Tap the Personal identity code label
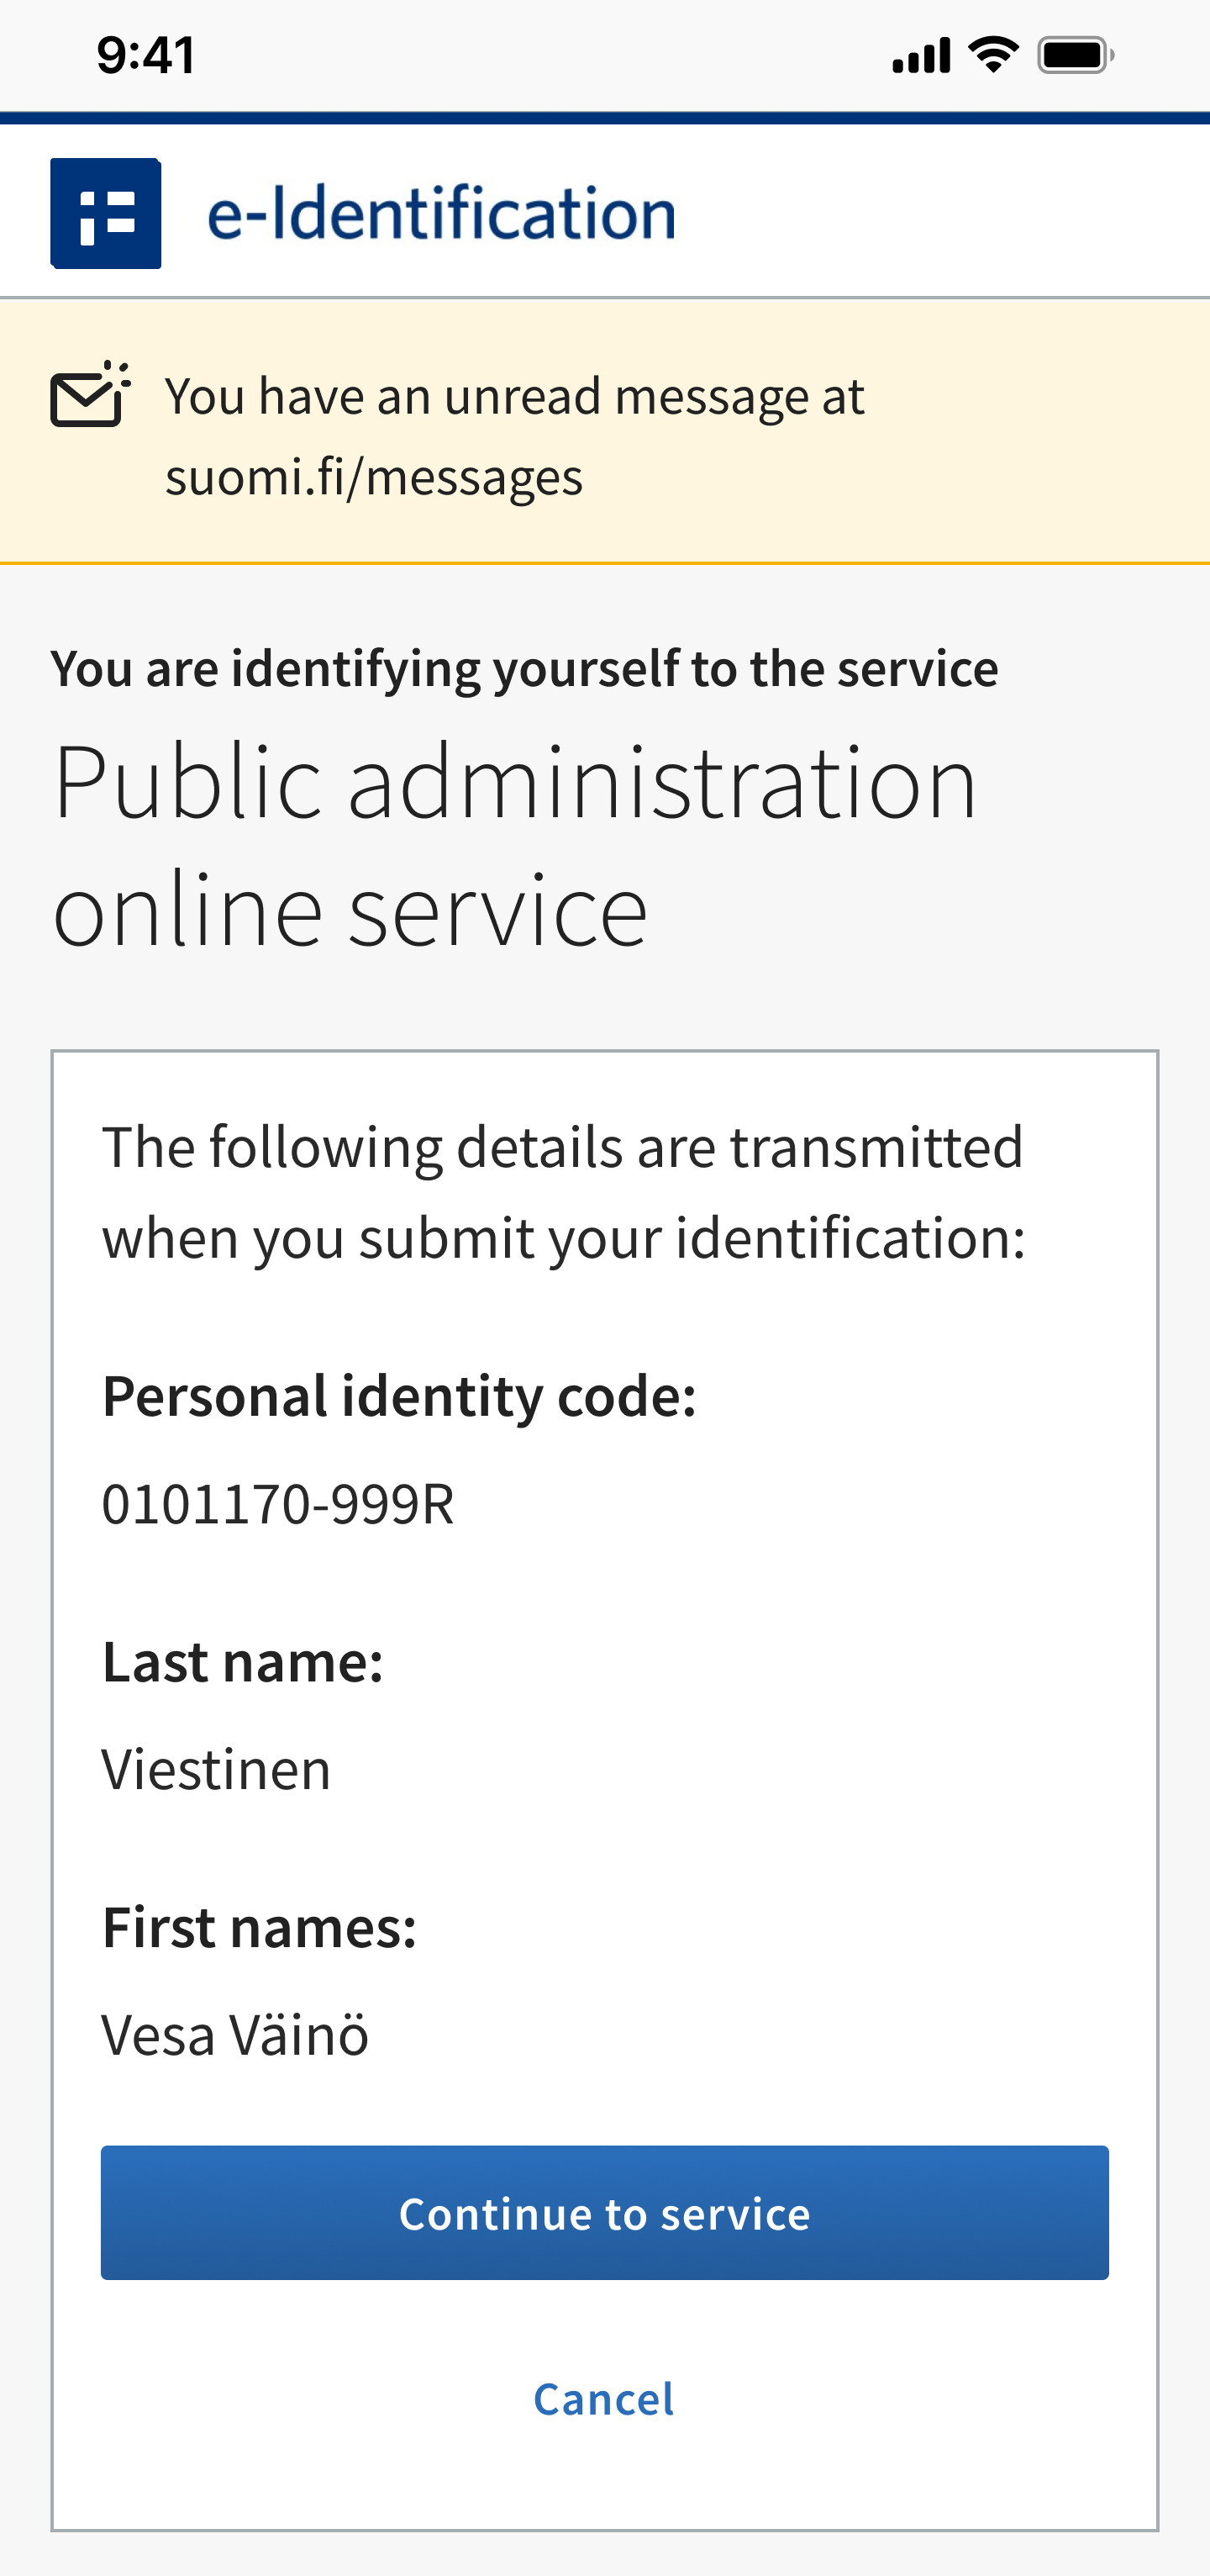 point(398,1395)
